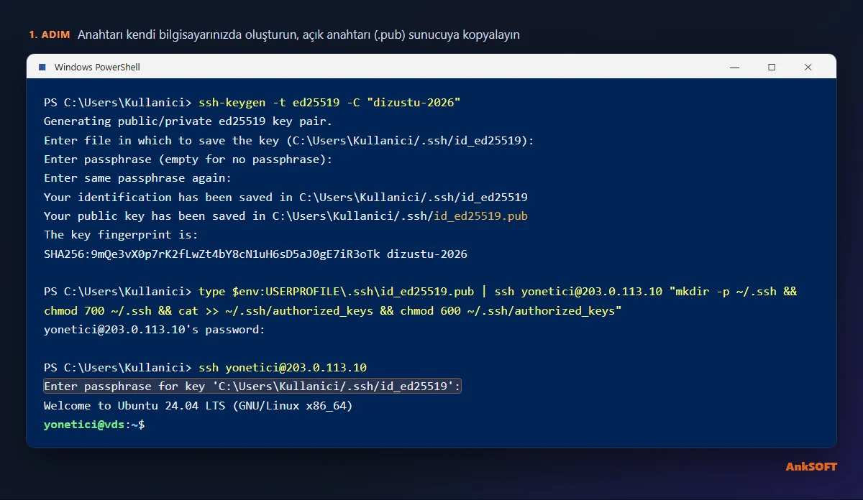This screenshot has width=863, height=500.
Task: Click yellow id_ed25519.pub in public key saved line
Action: coord(481,216)
